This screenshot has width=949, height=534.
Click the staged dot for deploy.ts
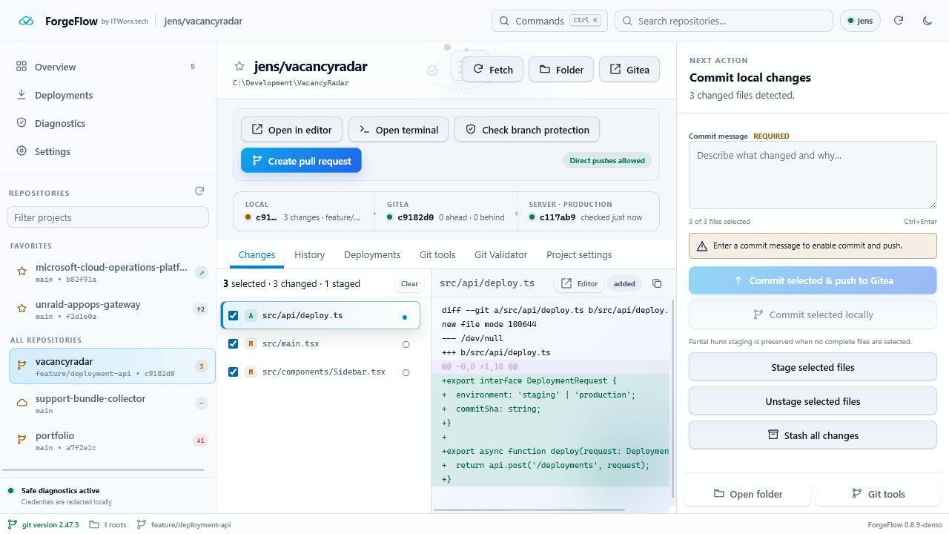[x=405, y=317]
